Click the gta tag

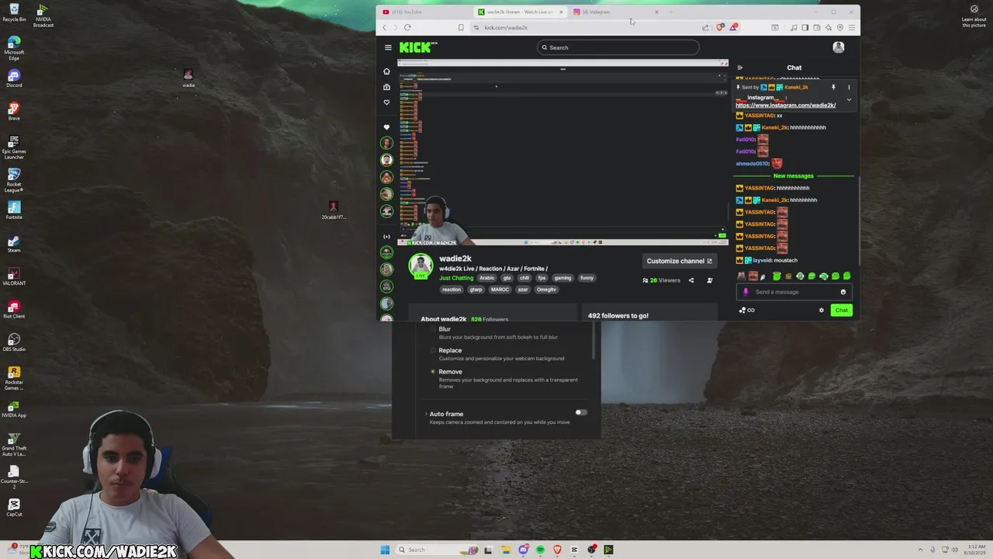tap(507, 278)
